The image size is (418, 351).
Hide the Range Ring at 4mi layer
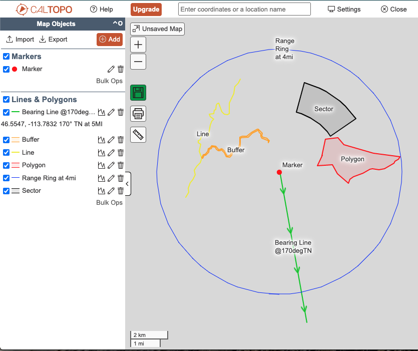(x=6, y=178)
